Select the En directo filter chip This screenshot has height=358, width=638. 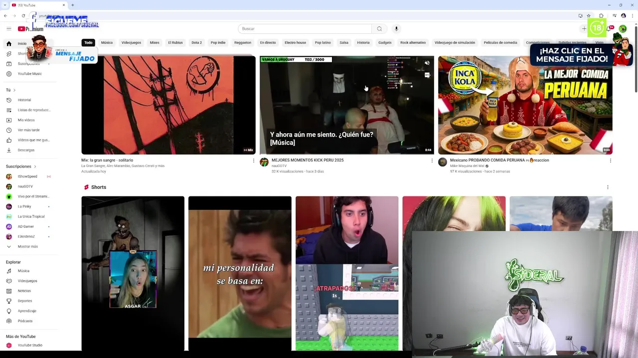coord(268,43)
